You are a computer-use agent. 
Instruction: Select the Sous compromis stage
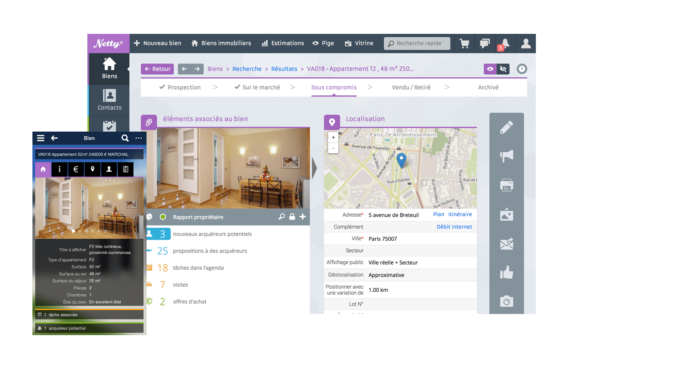coord(334,87)
